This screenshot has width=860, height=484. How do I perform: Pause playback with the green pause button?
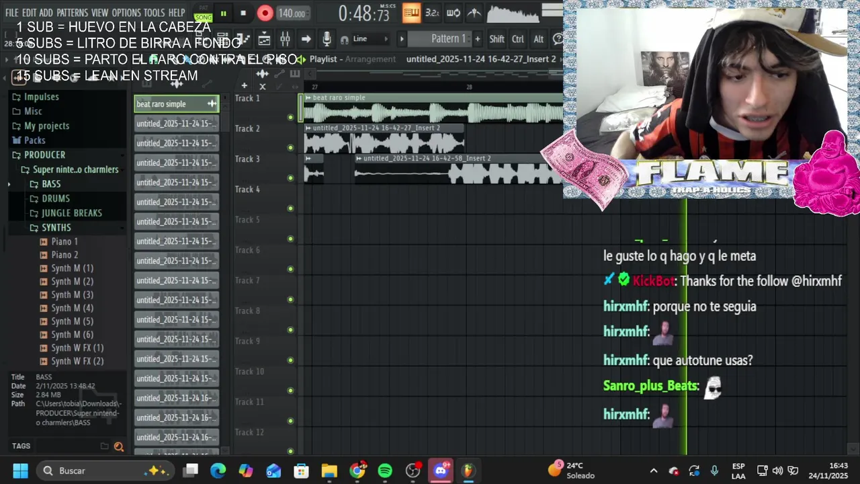pos(223,13)
